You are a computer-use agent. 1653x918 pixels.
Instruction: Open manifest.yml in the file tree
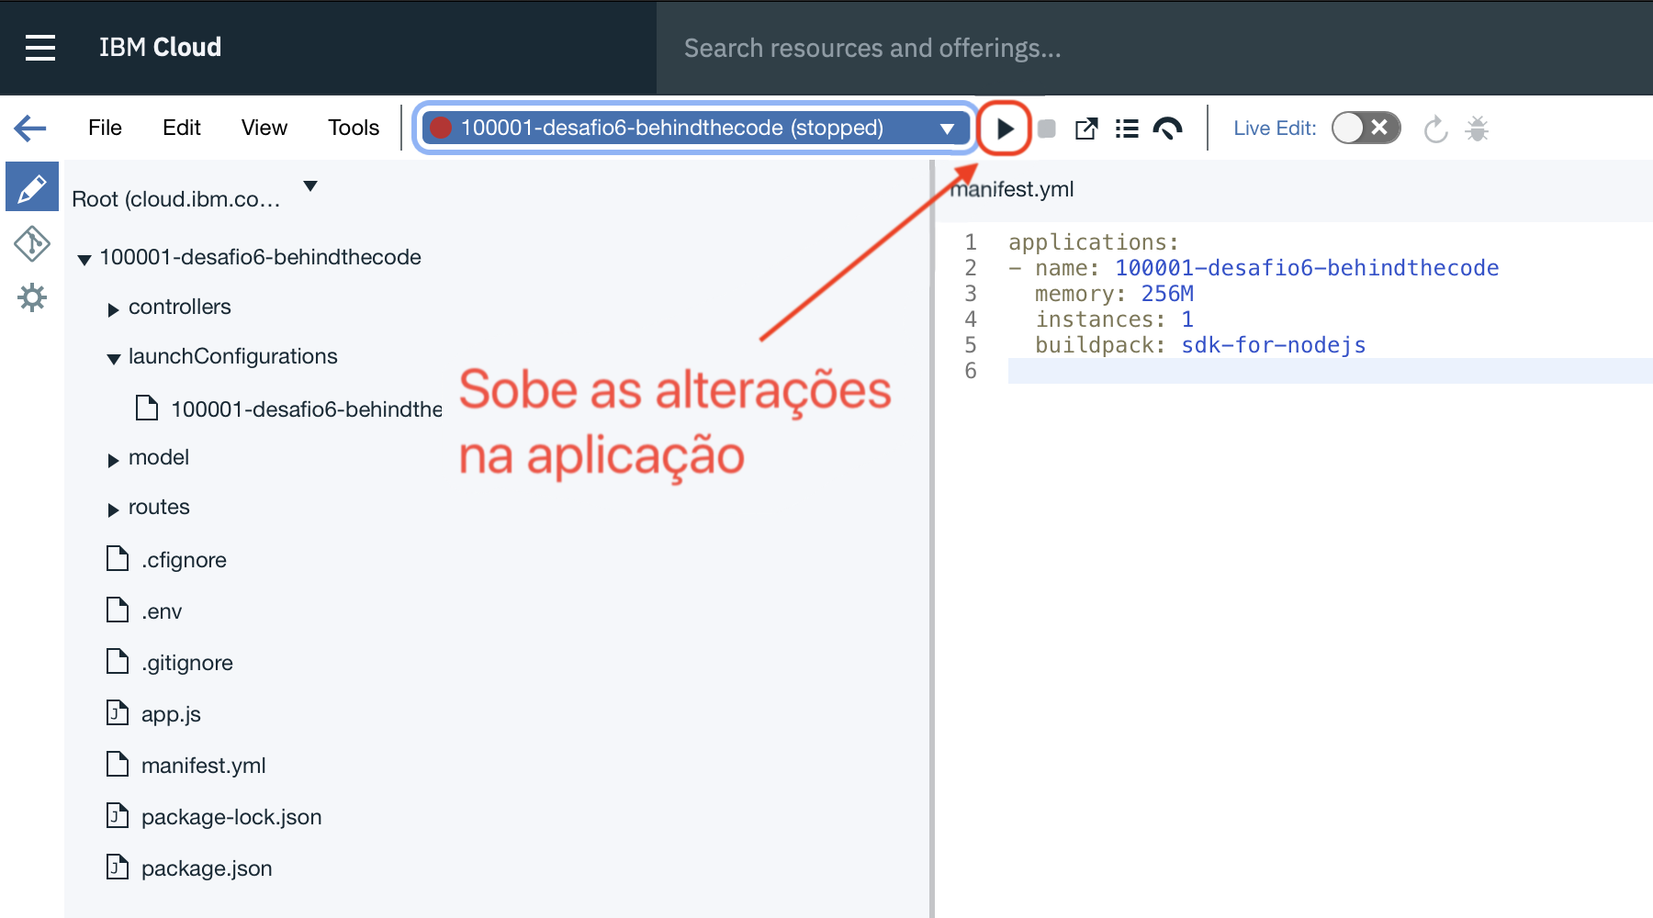tap(204, 766)
